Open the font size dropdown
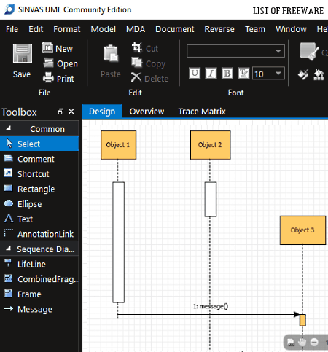 coord(278,73)
